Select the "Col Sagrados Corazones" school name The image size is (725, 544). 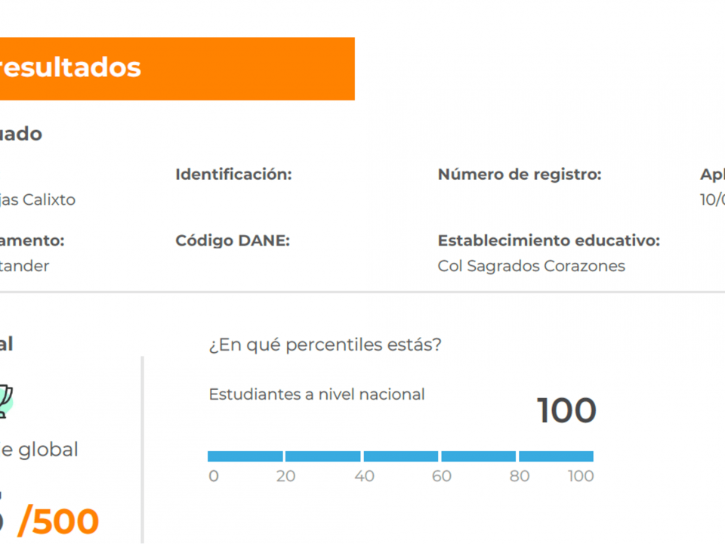click(531, 266)
